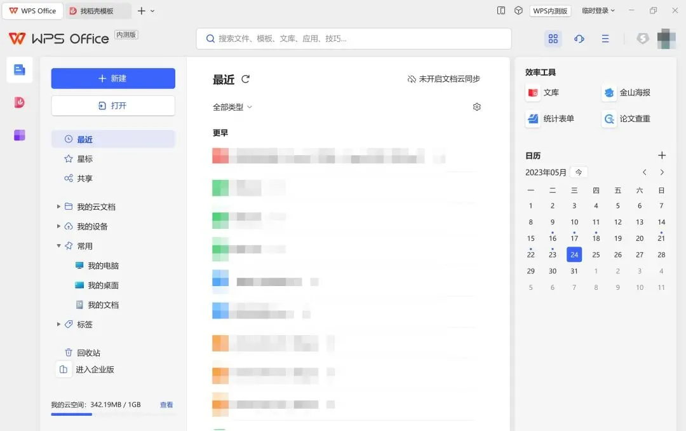Open the 论文查重 plagiarism check tool
Viewport: 686px width, 431px height.
(x=626, y=119)
